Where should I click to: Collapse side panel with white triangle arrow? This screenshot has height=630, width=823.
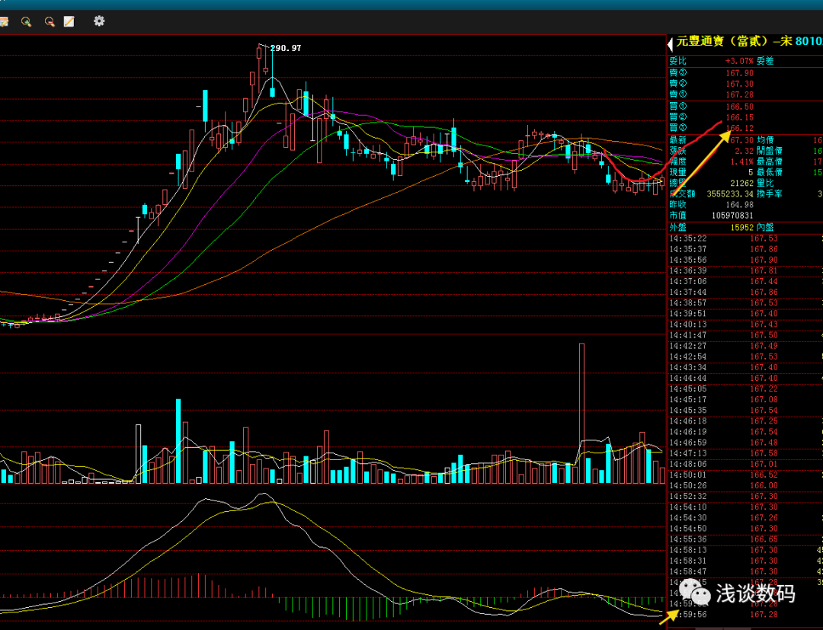coord(670,44)
